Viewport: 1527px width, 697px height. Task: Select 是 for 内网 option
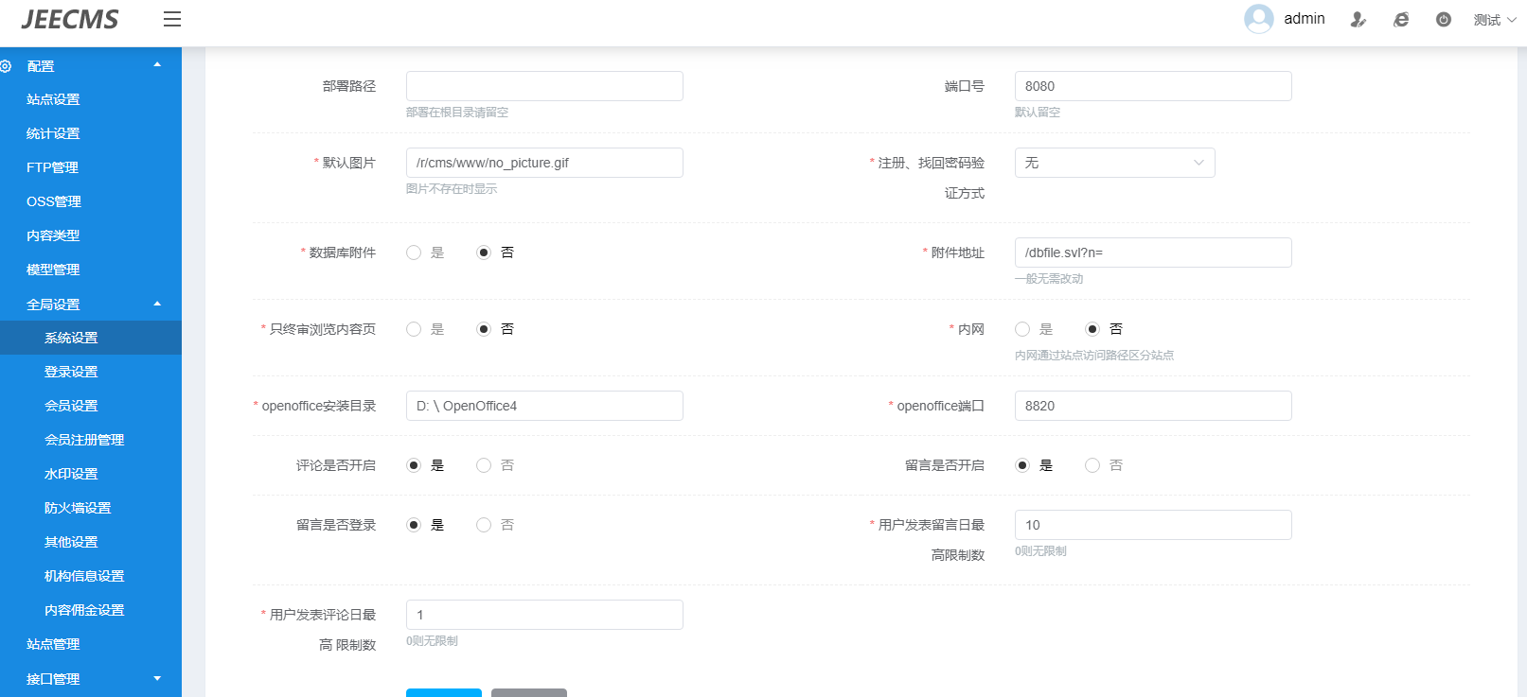(x=1022, y=329)
